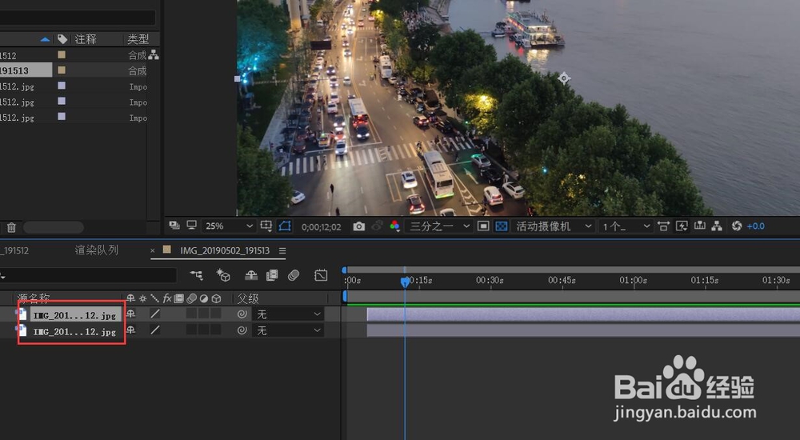Viewport: 800px width, 440px height.
Task: Click the delete trash icon in project panel
Action: pos(11,228)
